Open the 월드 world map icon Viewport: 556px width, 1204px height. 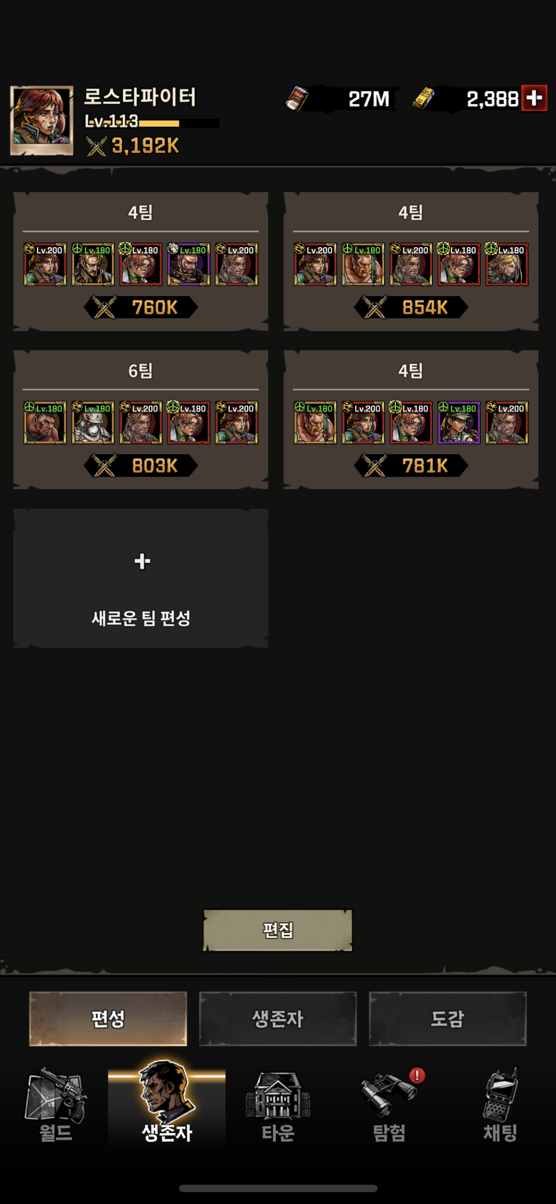coord(55,1105)
